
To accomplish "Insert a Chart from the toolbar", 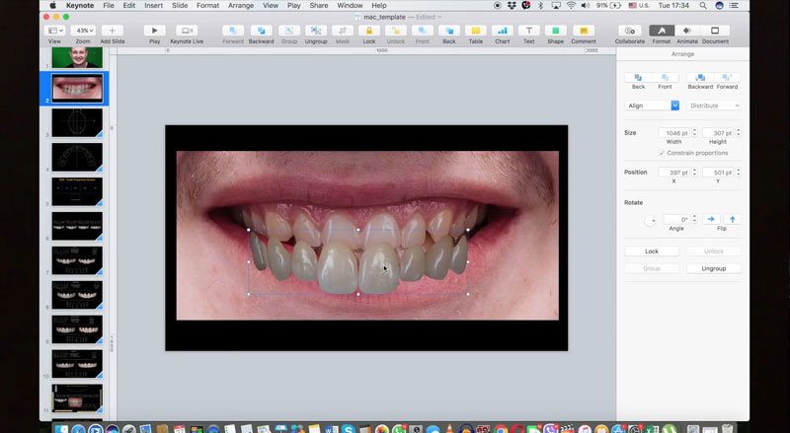I will [503, 32].
